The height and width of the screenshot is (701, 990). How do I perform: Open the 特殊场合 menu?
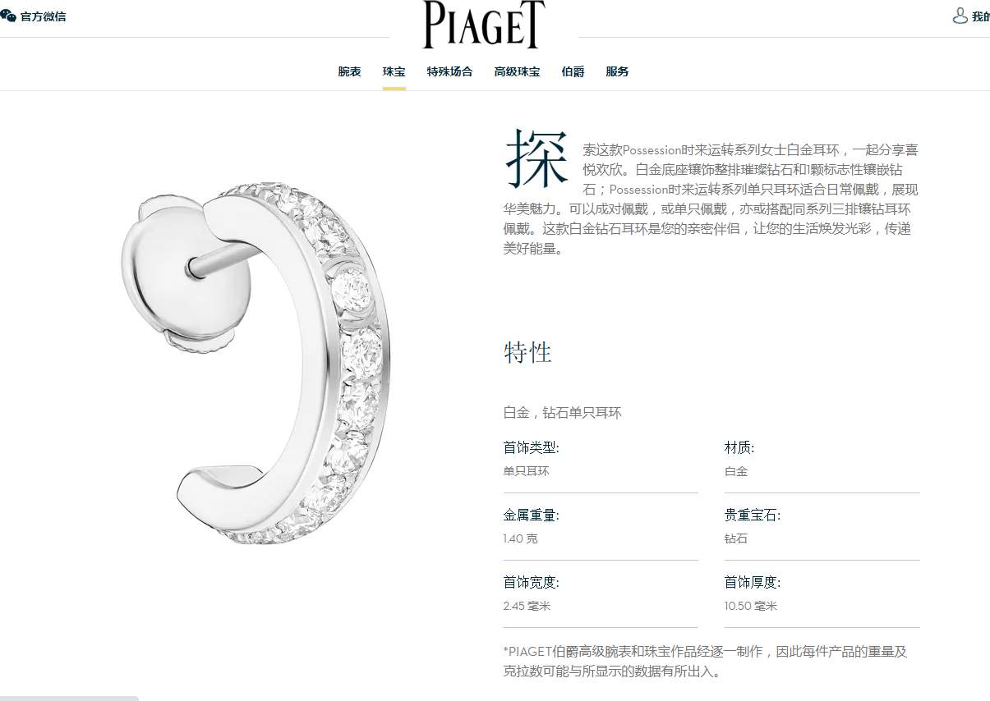coord(449,71)
